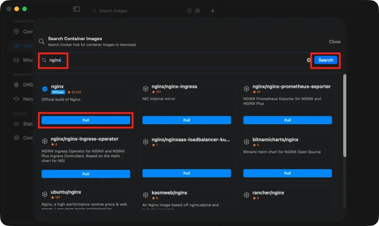Click 'Bitnami Helm chart for NGINX' description

282,152
